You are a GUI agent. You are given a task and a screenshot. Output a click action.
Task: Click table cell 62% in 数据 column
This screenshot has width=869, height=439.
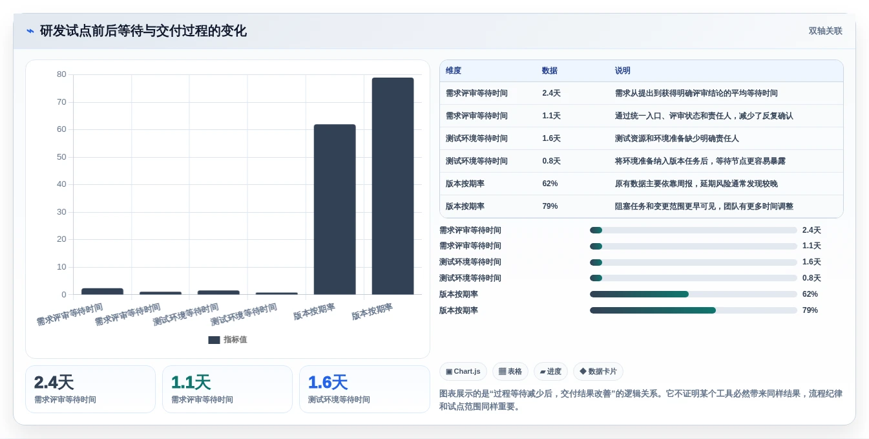[x=550, y=184]
